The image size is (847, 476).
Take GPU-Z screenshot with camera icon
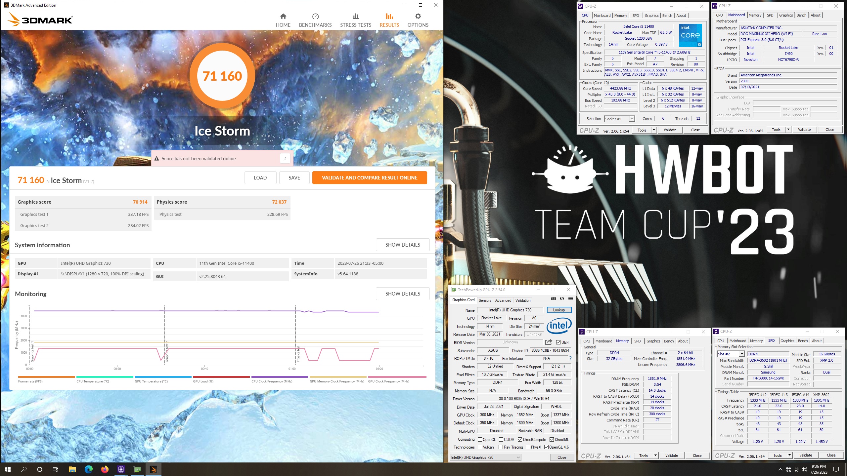pos(553,298)
